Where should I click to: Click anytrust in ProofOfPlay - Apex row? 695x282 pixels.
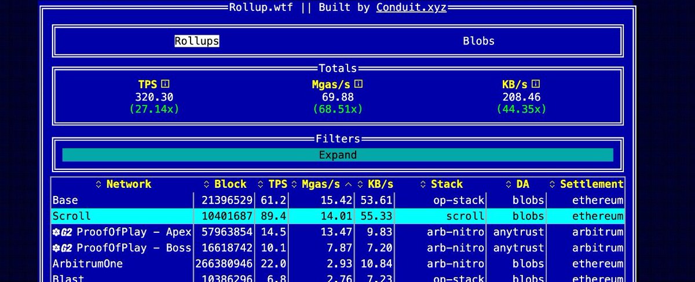click(519, 232)
